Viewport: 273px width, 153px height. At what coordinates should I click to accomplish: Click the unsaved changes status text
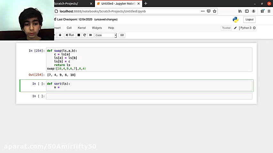[x=106, y=19]
